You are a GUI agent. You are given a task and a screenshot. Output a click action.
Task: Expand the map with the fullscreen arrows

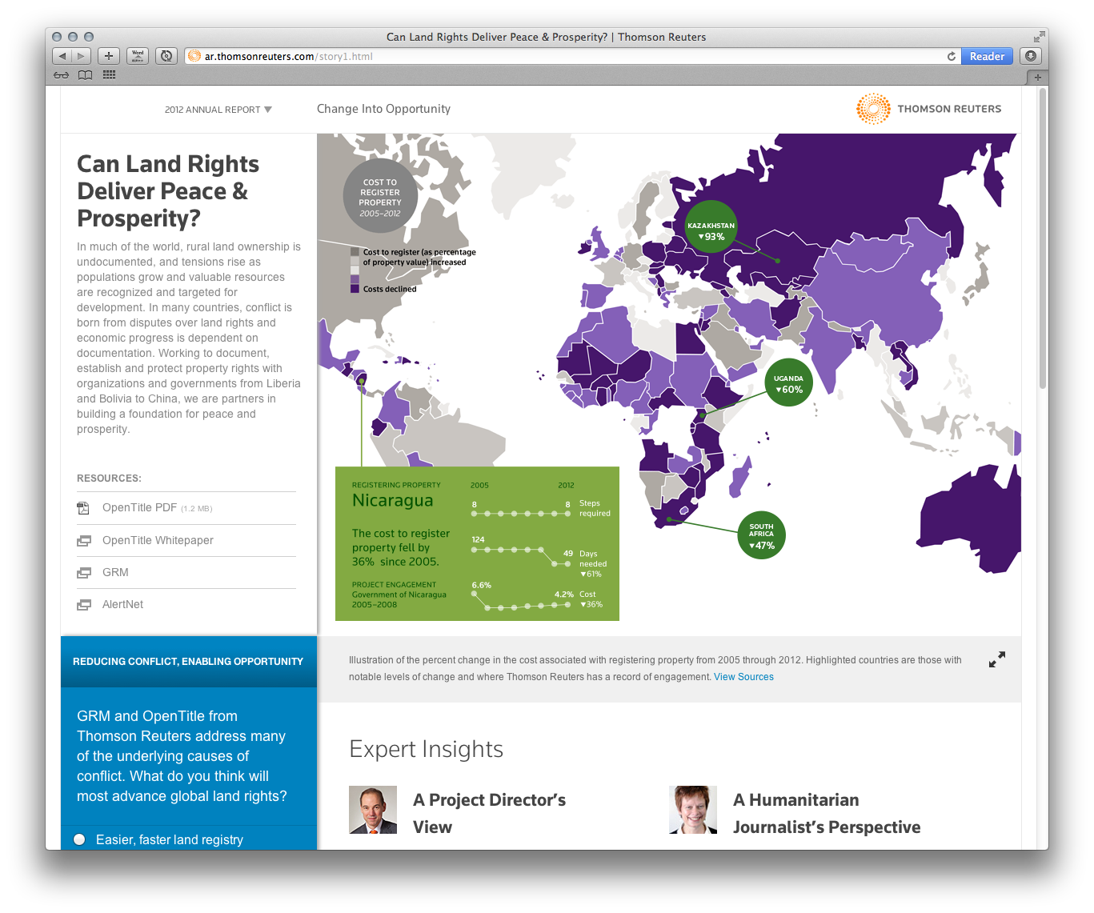(x=996, y=659)
